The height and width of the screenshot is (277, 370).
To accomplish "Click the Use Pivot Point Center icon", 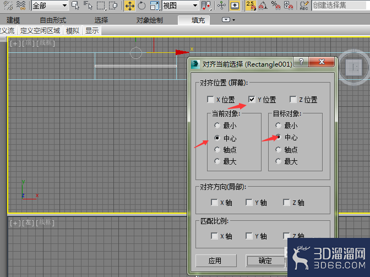I will tap(206, 6).
